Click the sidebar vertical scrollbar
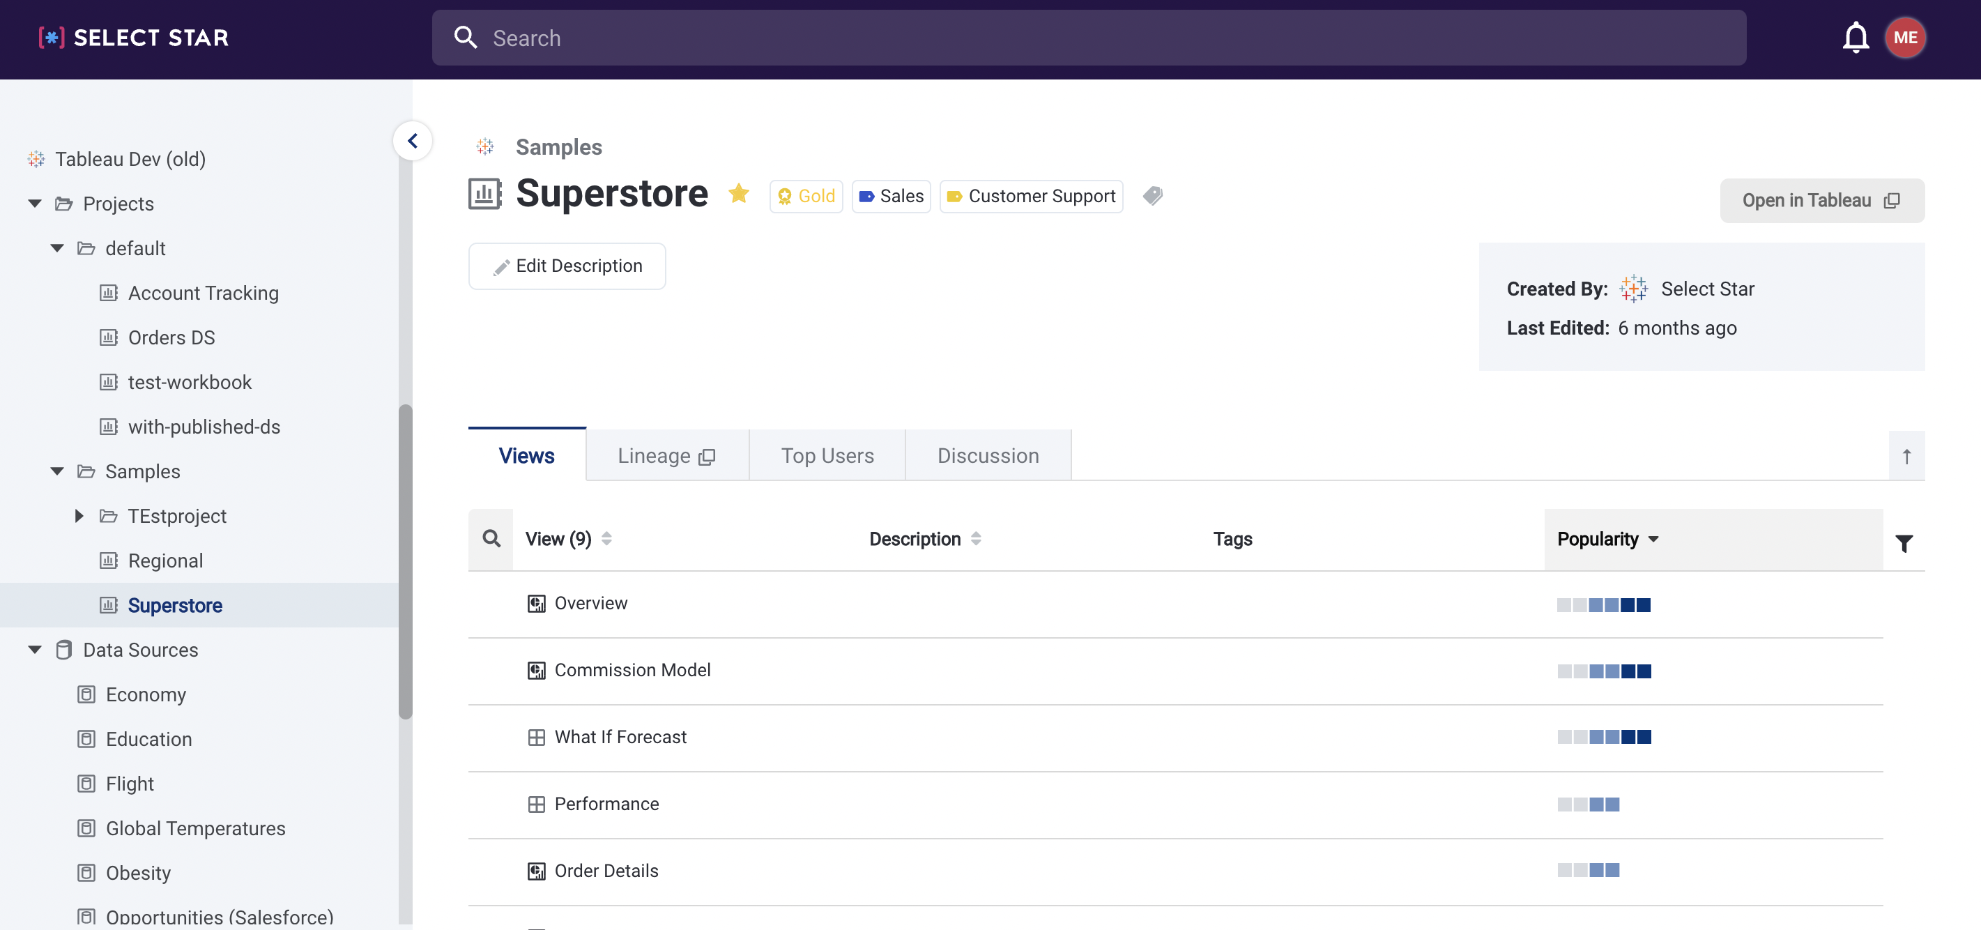This screenshot has width=1981, height=930. 405,561
